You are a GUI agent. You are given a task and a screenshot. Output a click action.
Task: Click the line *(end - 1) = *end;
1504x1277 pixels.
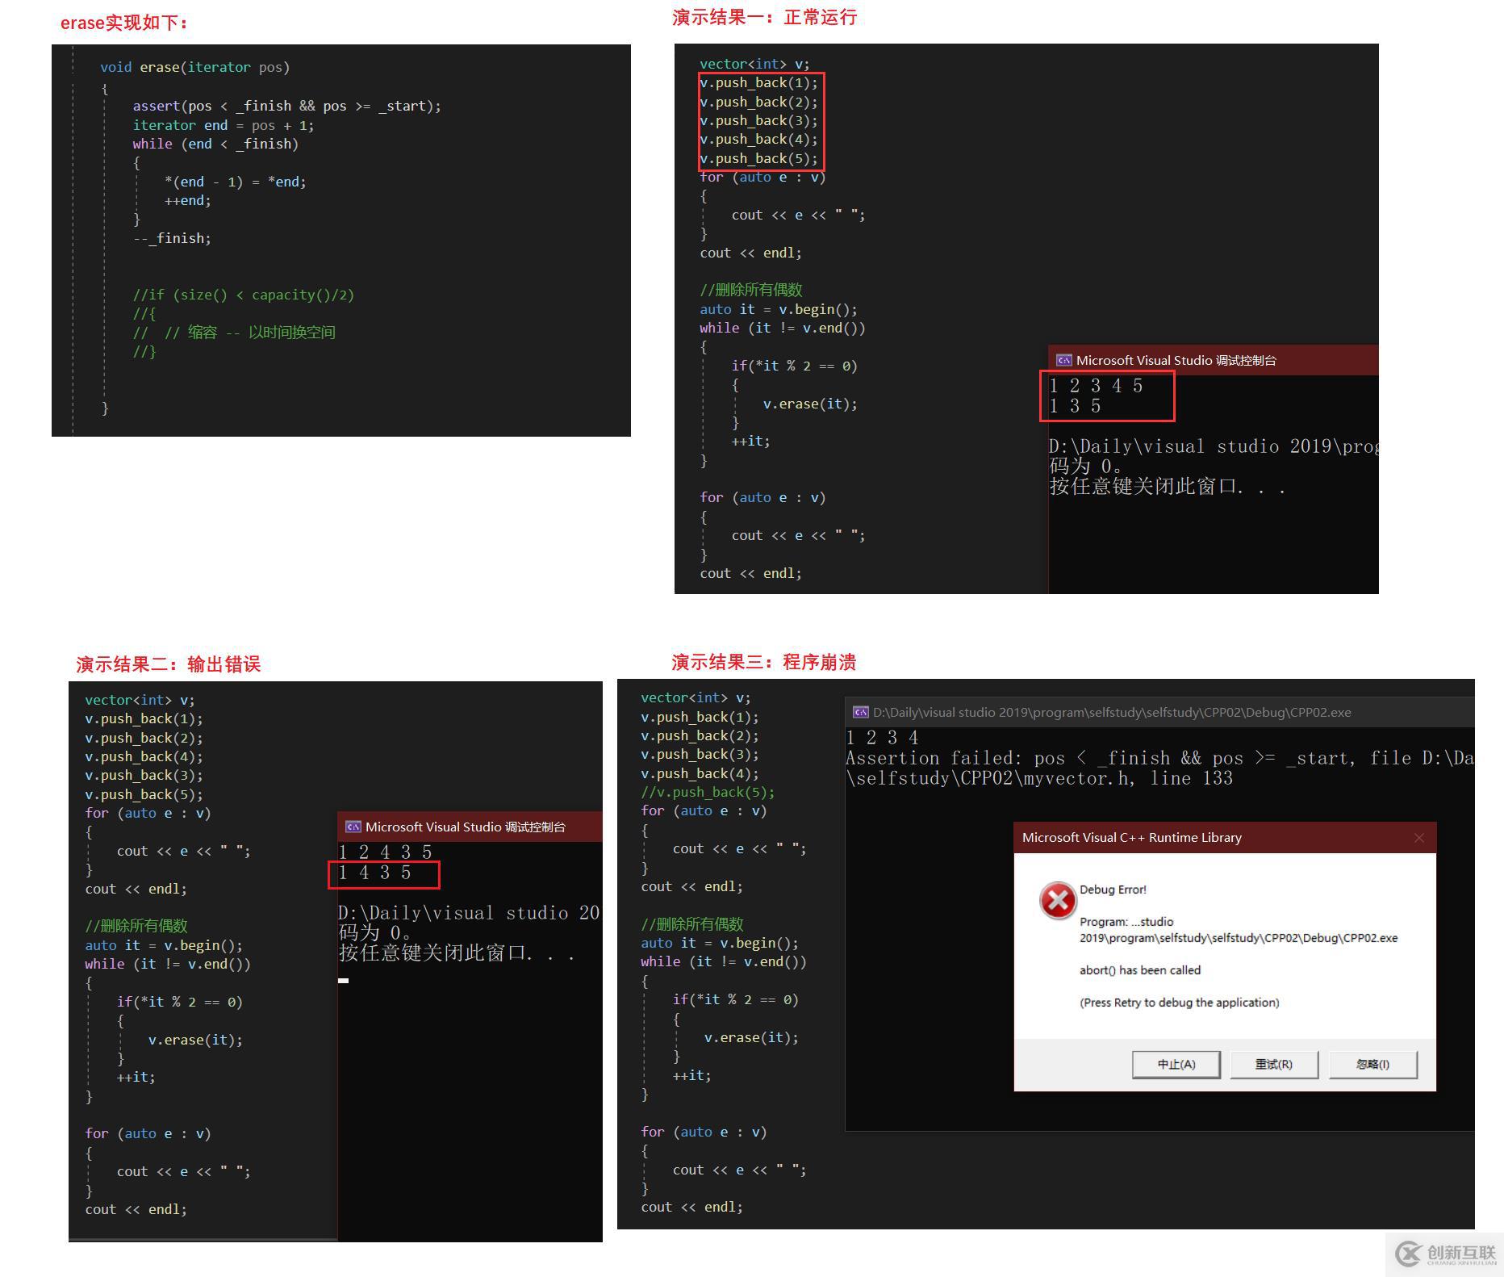(235, 182)
